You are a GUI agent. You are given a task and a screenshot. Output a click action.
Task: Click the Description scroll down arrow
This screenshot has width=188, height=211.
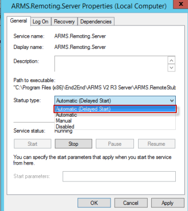(171, 68)
